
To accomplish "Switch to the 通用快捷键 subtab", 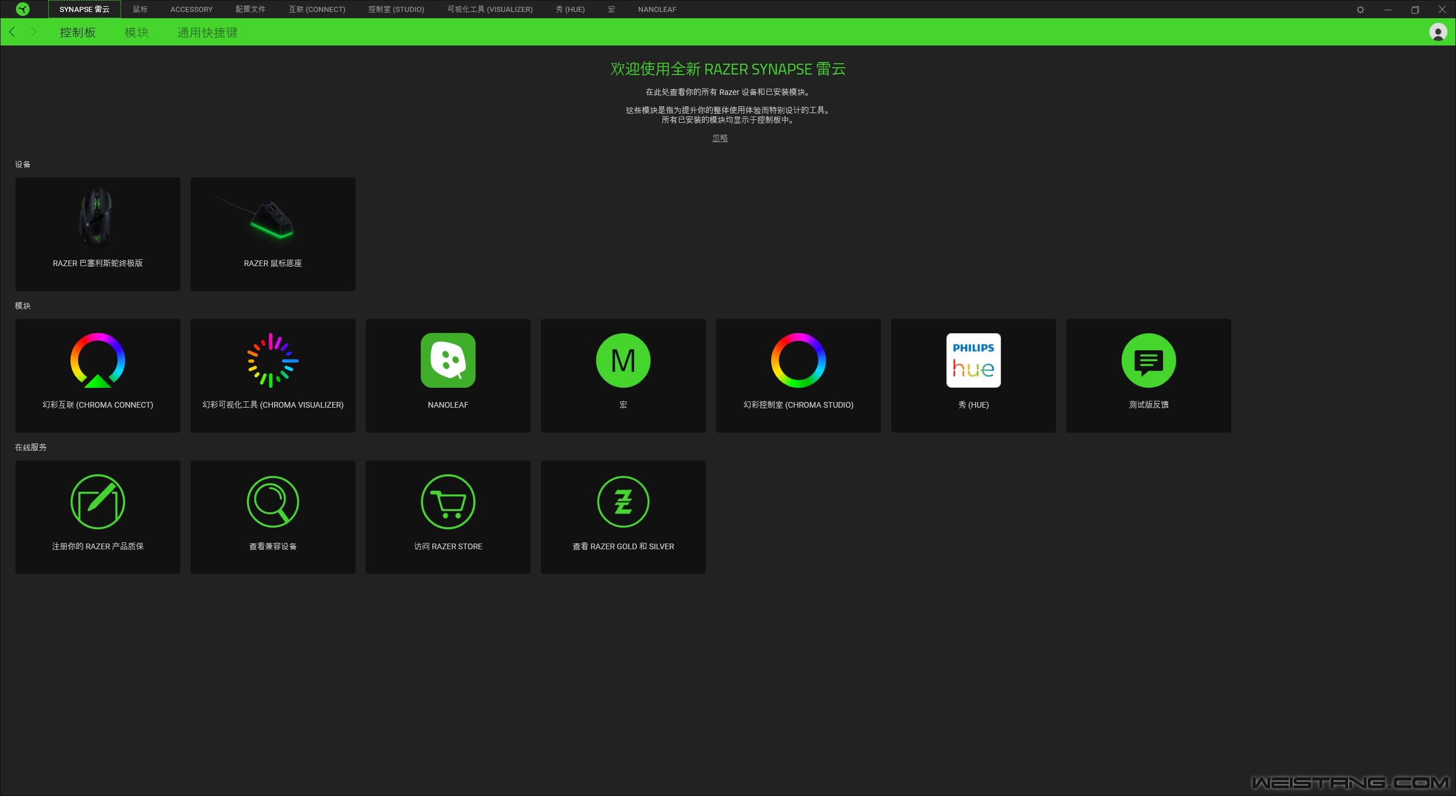I will tap(208, 32).
